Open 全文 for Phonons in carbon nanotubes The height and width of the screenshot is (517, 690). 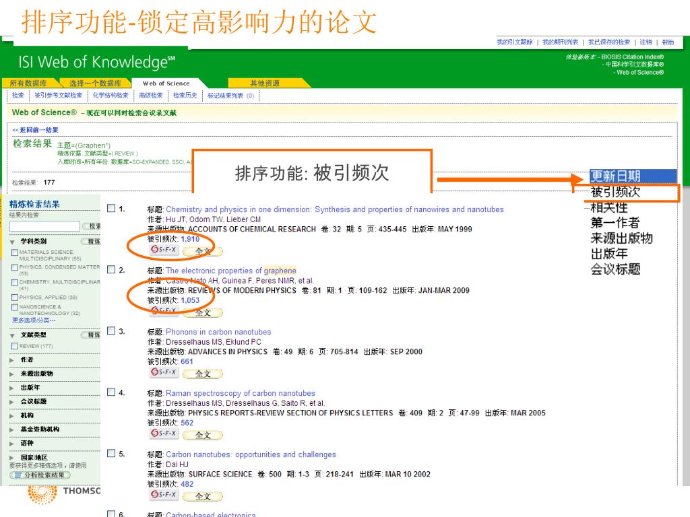coord(202,374)
